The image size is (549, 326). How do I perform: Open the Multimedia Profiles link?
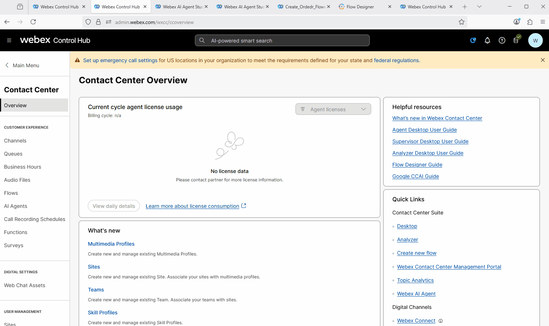[x=111, y=244]
